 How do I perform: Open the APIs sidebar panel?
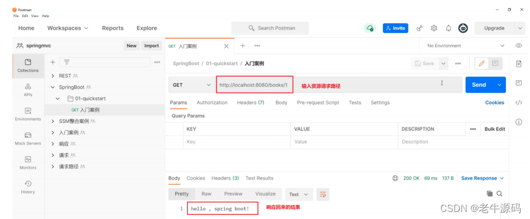click(28, 90)
